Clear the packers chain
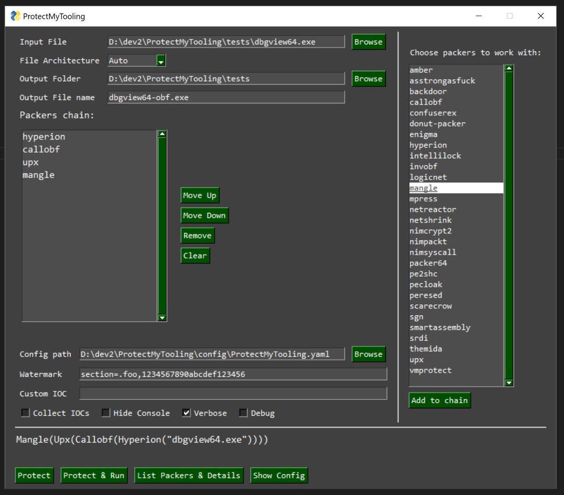Image resolution: width=564 pixels, height=495 pixels. pyautogui.click(x=195, y=255)
